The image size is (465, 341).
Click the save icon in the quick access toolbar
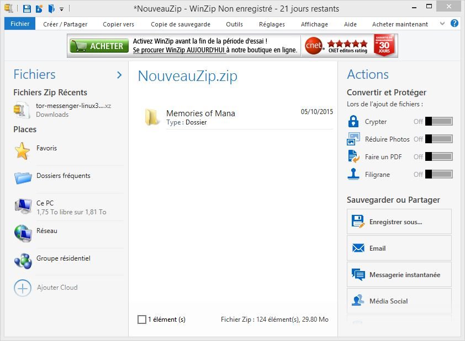(x=27, y=9)
